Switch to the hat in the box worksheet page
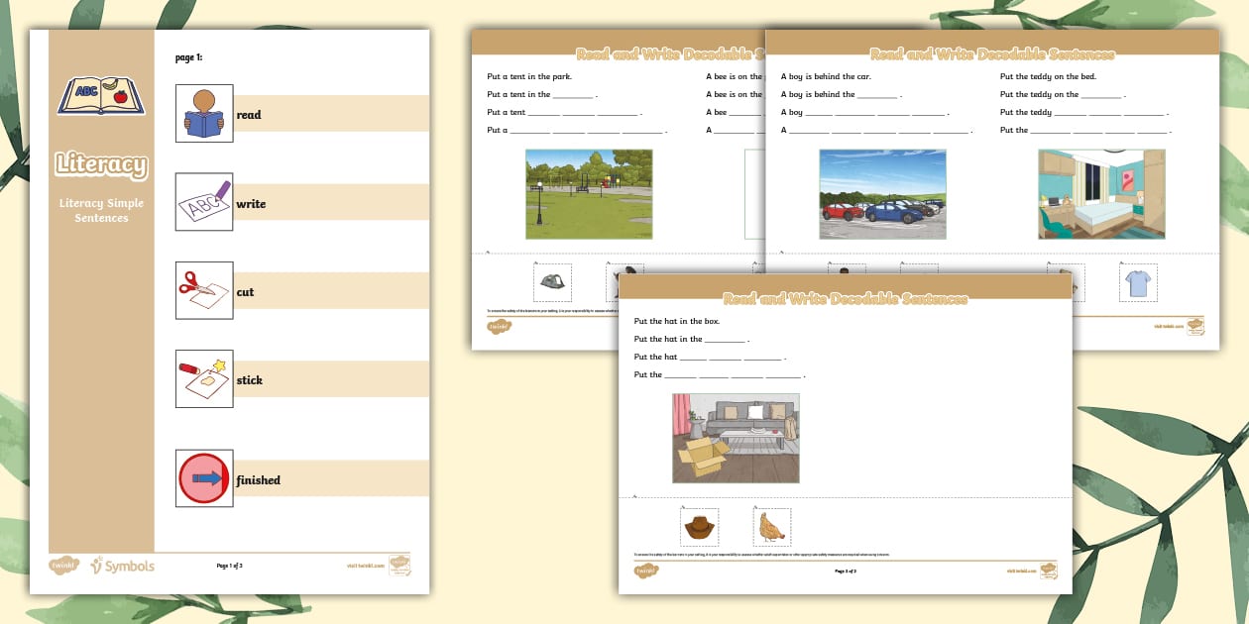This screenshot has width=1249, height=624. 736,437
